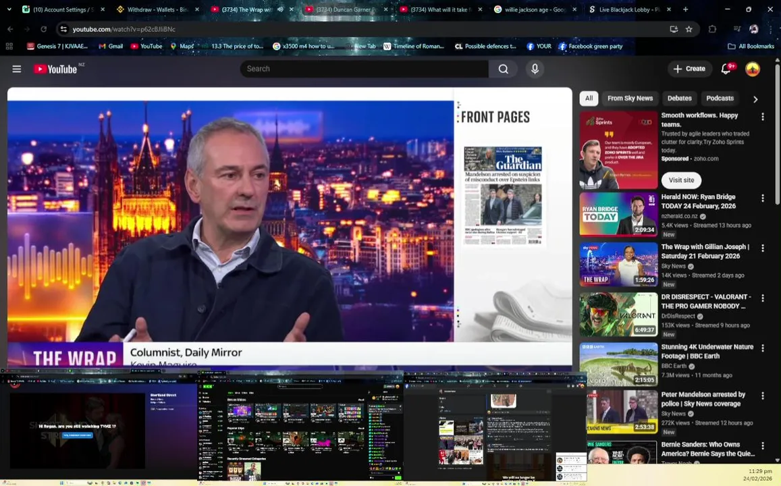The height and width of the screenshot is (486, 781).
Task: Open YouTube account avatar menu
Action: pos(752,69)
